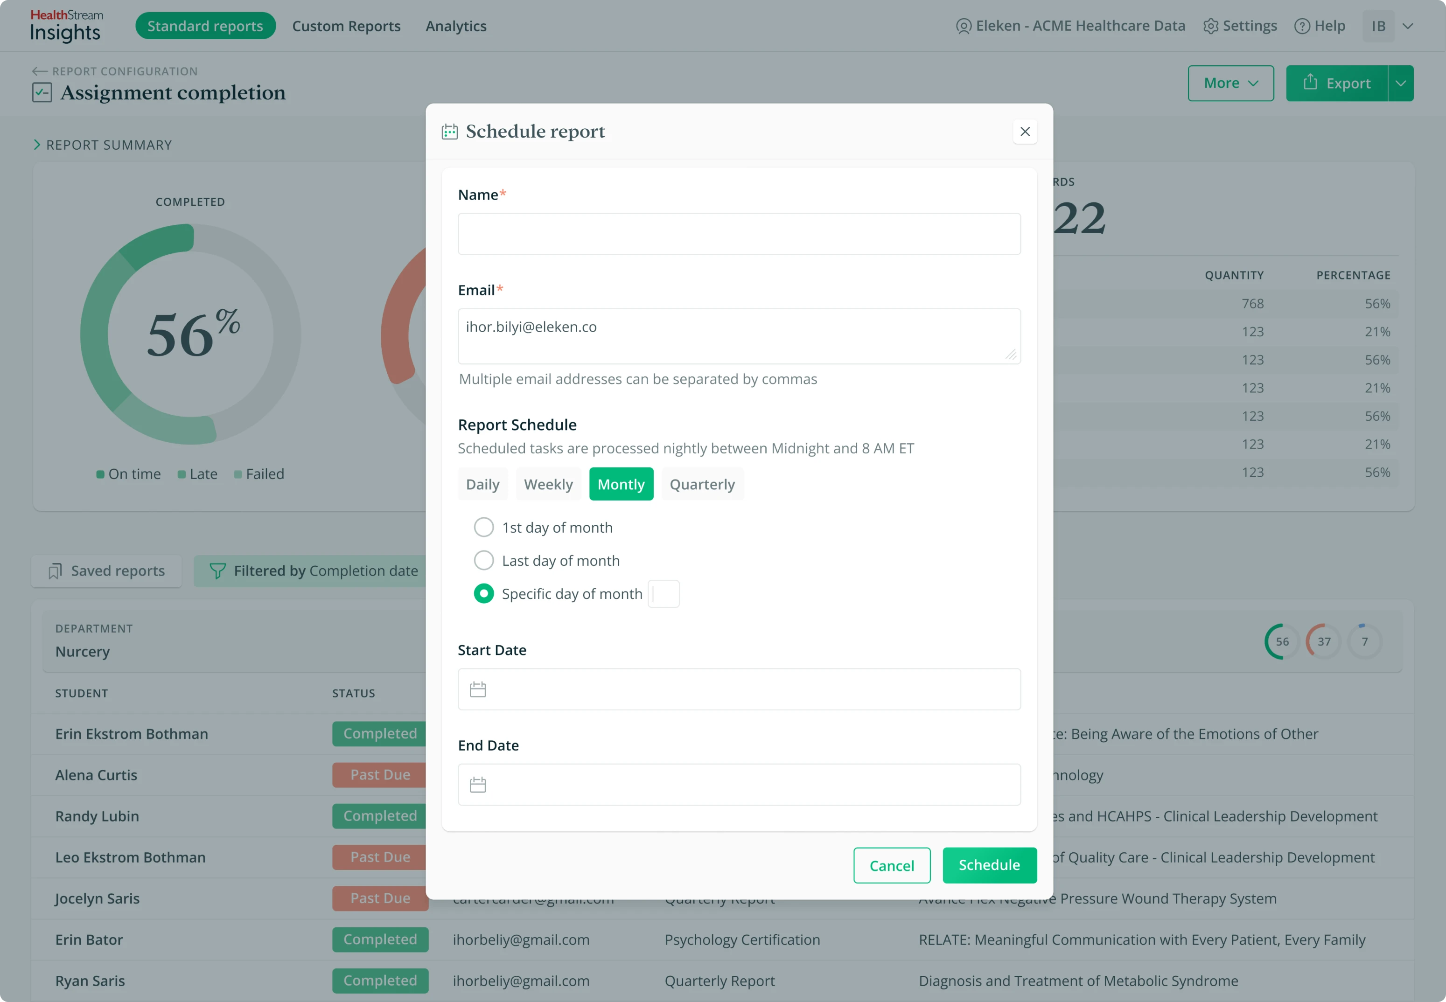The width and height of the screenshot is (1446, 1002).
Task: Open the End Date calendar picker
Action: pyautogui.click(x=478, y=784)
